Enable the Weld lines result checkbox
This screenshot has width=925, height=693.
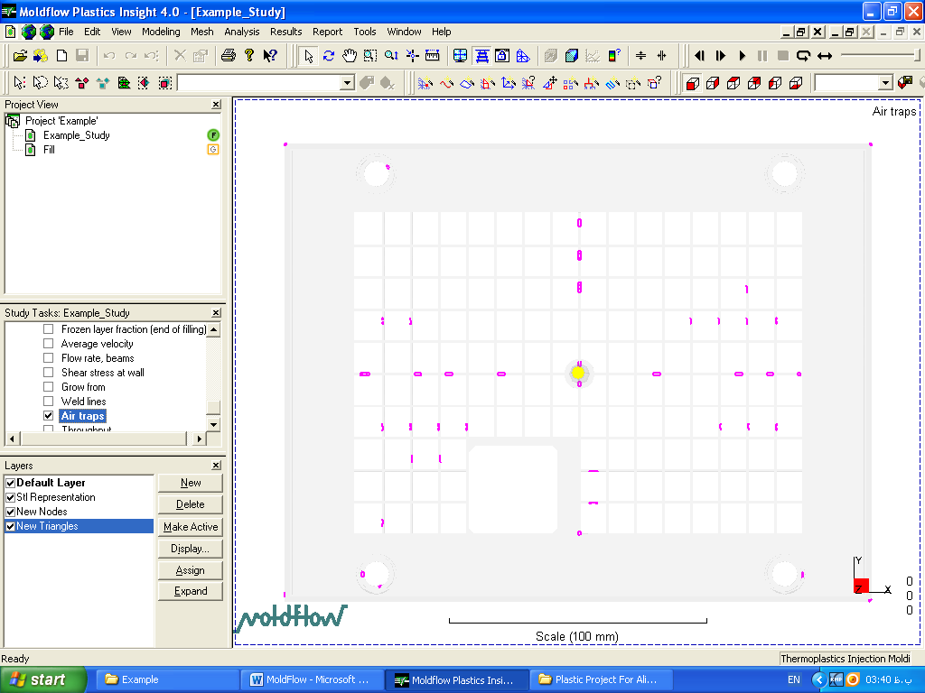[x=49, y=402]
